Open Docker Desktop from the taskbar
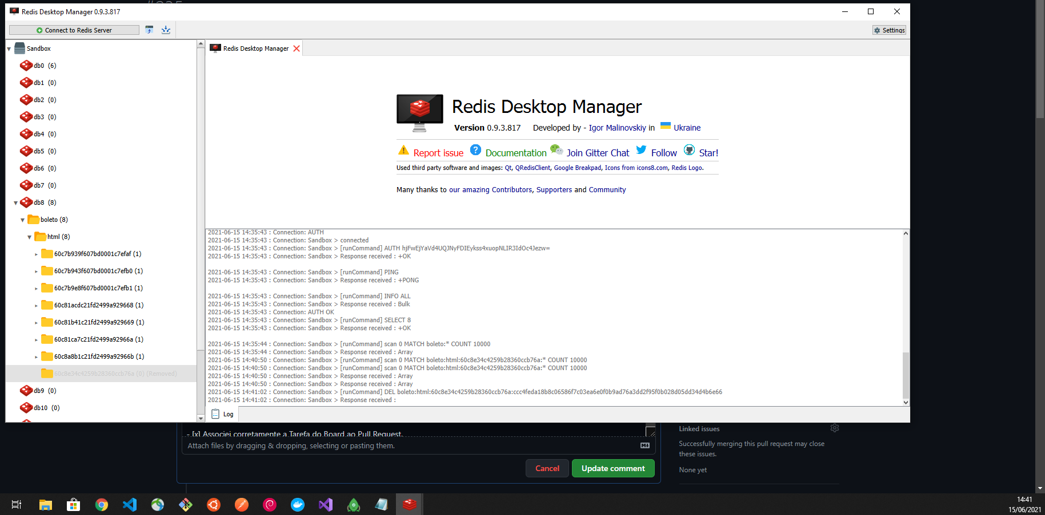 (x=298, y=505)
